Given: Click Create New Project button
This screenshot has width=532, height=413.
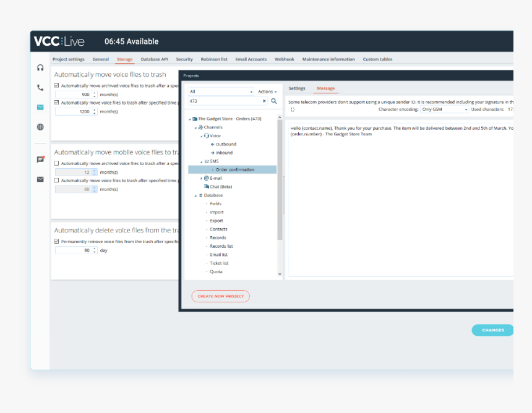Looking at the screenshot, I should coord(221,296).
